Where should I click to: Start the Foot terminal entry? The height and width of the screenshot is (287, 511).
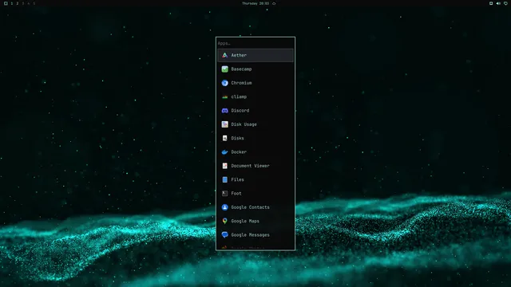(255, 194)
